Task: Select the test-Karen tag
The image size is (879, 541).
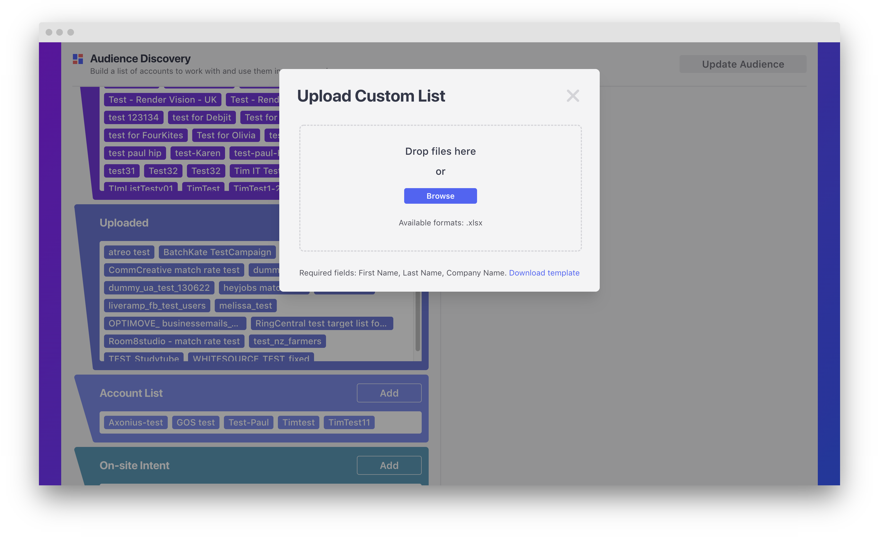Action: [x=197, y=153]
